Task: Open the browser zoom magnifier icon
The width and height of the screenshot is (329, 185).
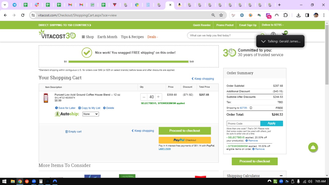Action: (213, 15)
